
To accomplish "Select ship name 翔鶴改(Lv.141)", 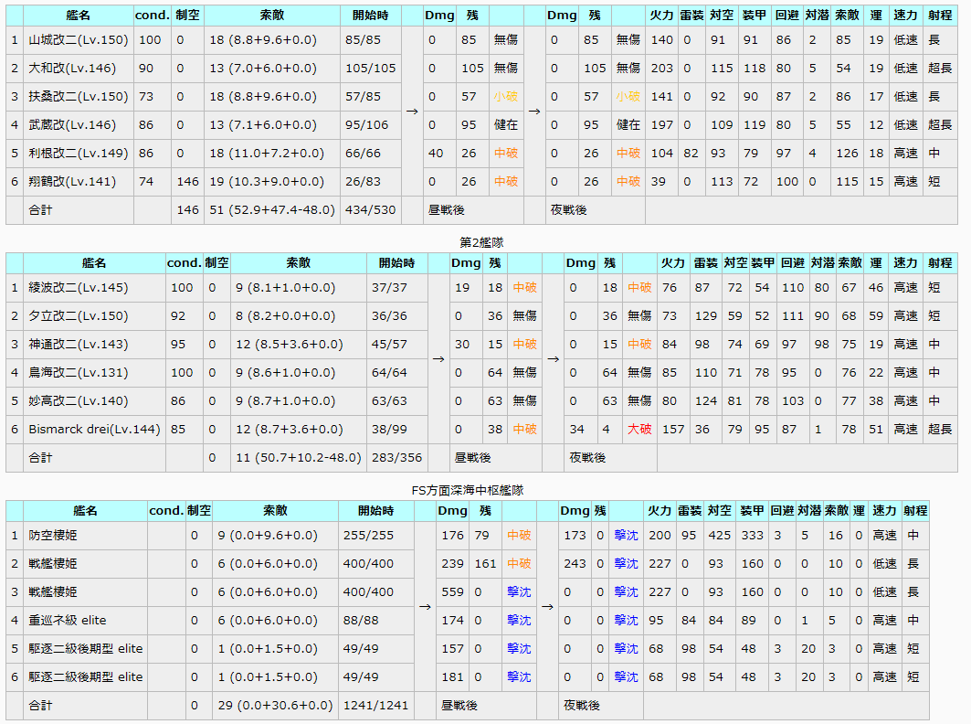I will (72, 182).
